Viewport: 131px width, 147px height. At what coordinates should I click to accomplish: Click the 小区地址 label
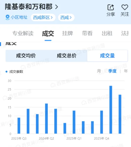19,17
